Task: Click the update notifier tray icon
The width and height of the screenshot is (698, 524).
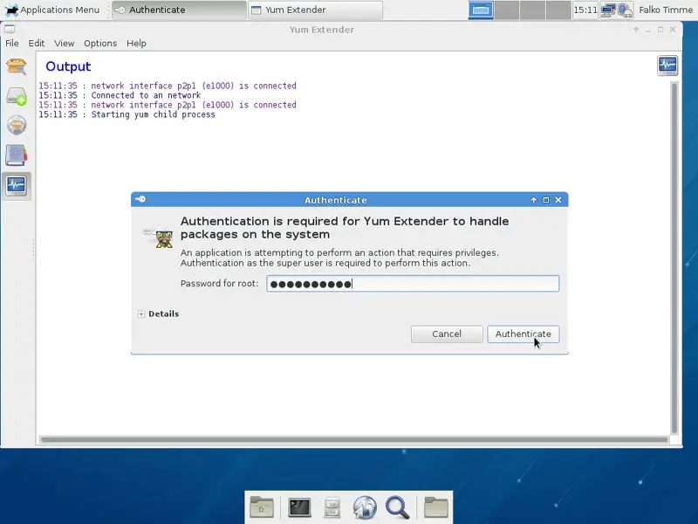Action: (625, 10)
